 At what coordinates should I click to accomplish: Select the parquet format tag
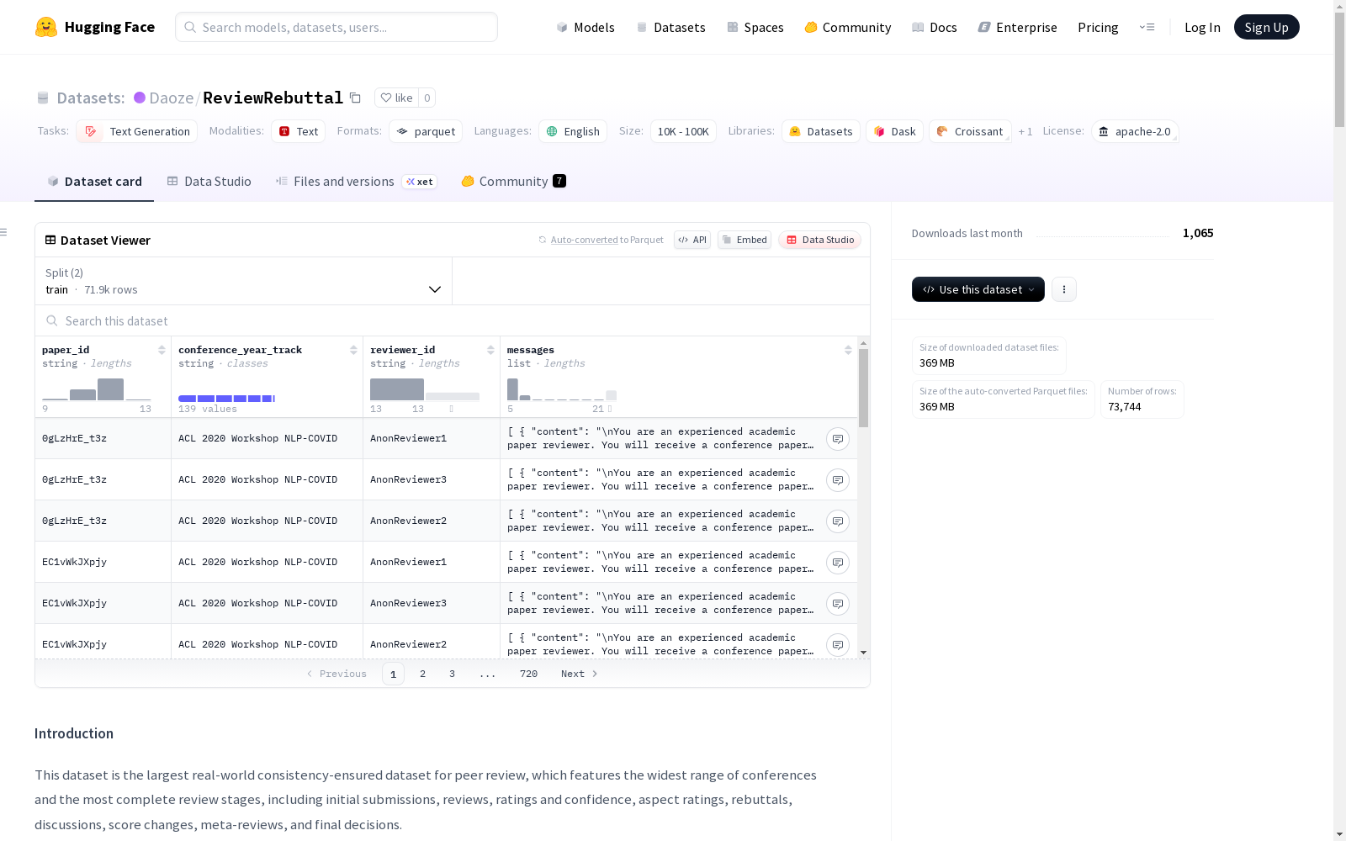point(426,131)
